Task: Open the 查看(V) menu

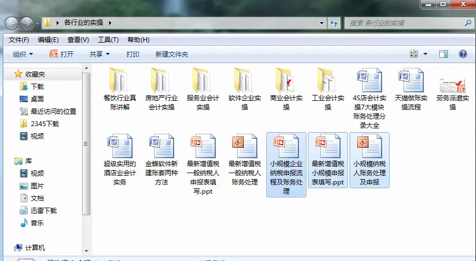Action: click(78, 40)
